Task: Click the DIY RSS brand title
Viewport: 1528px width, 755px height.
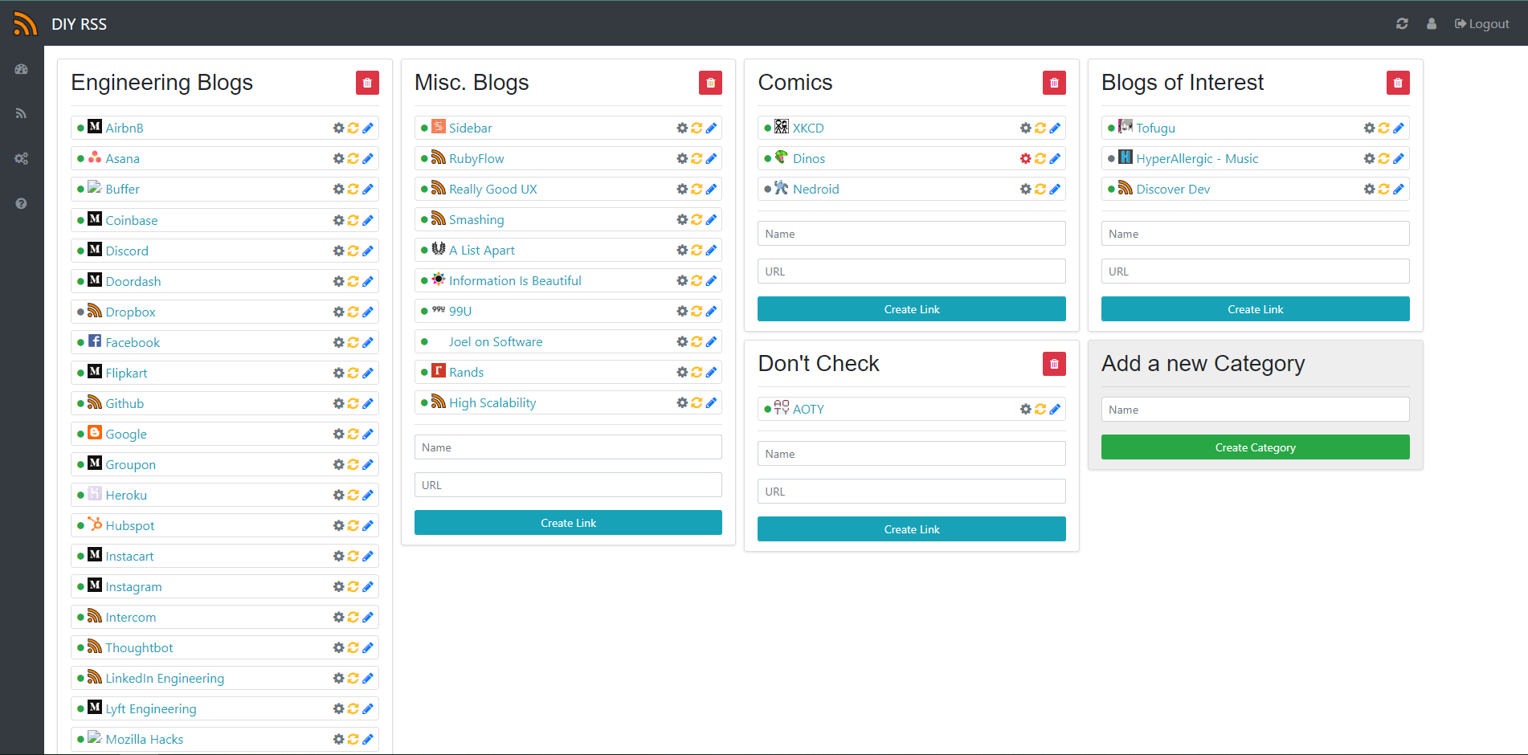Action: [79, 24]
